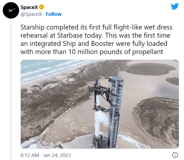Click the Twitter bird logo

tap(175, 6)
